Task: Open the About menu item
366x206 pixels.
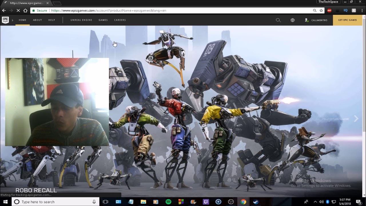Action: (37, 20)
